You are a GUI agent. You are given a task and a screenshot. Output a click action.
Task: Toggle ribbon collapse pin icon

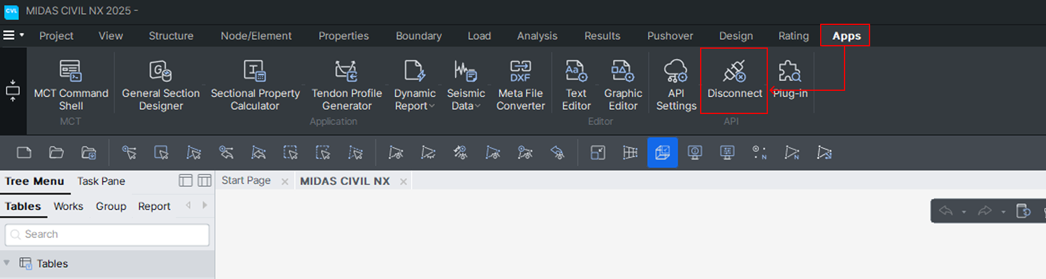(12, 90)
